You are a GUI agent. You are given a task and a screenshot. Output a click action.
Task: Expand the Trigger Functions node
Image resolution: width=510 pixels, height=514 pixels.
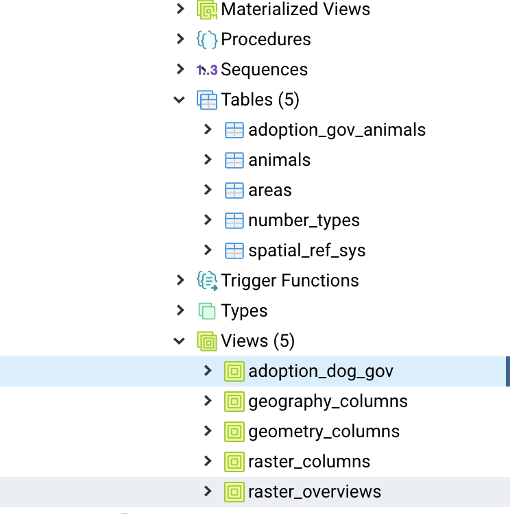pyautogui.click(x=180, y=281)
